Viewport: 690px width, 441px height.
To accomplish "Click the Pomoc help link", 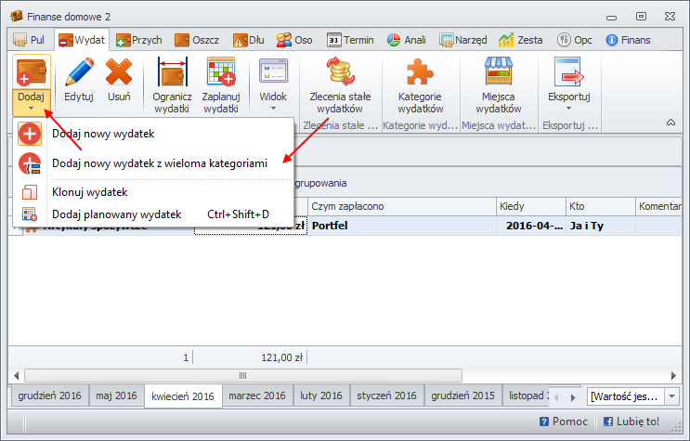I will tap(563, 422).
